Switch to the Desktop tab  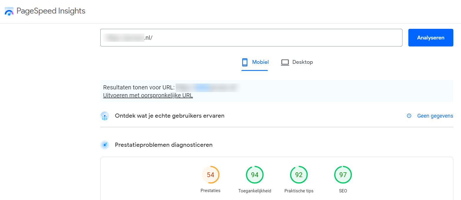click(x=297, y=62)
